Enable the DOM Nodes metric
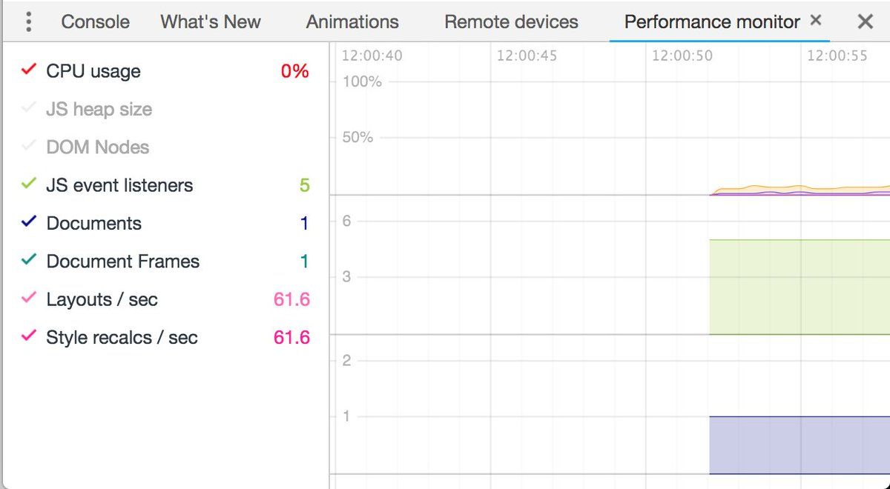This screenshot has height=489, width=890. pos(29,147)
